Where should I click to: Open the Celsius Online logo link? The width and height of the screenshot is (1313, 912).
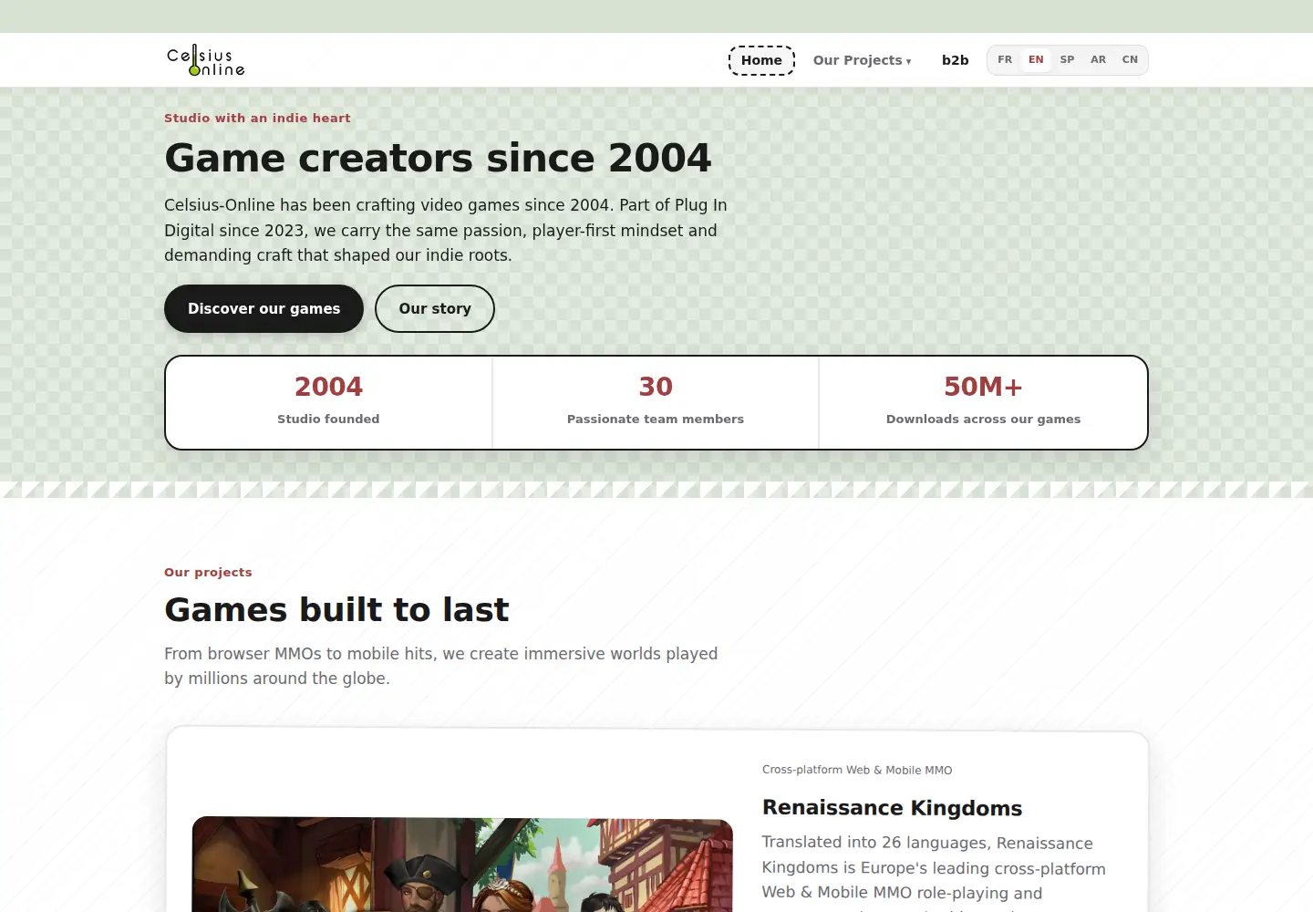coord(205,60)
